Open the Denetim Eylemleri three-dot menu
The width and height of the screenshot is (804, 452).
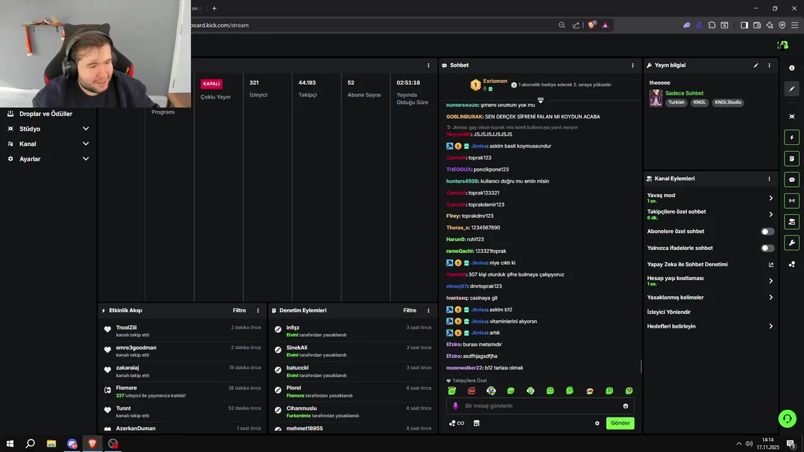tap(428, 311)
